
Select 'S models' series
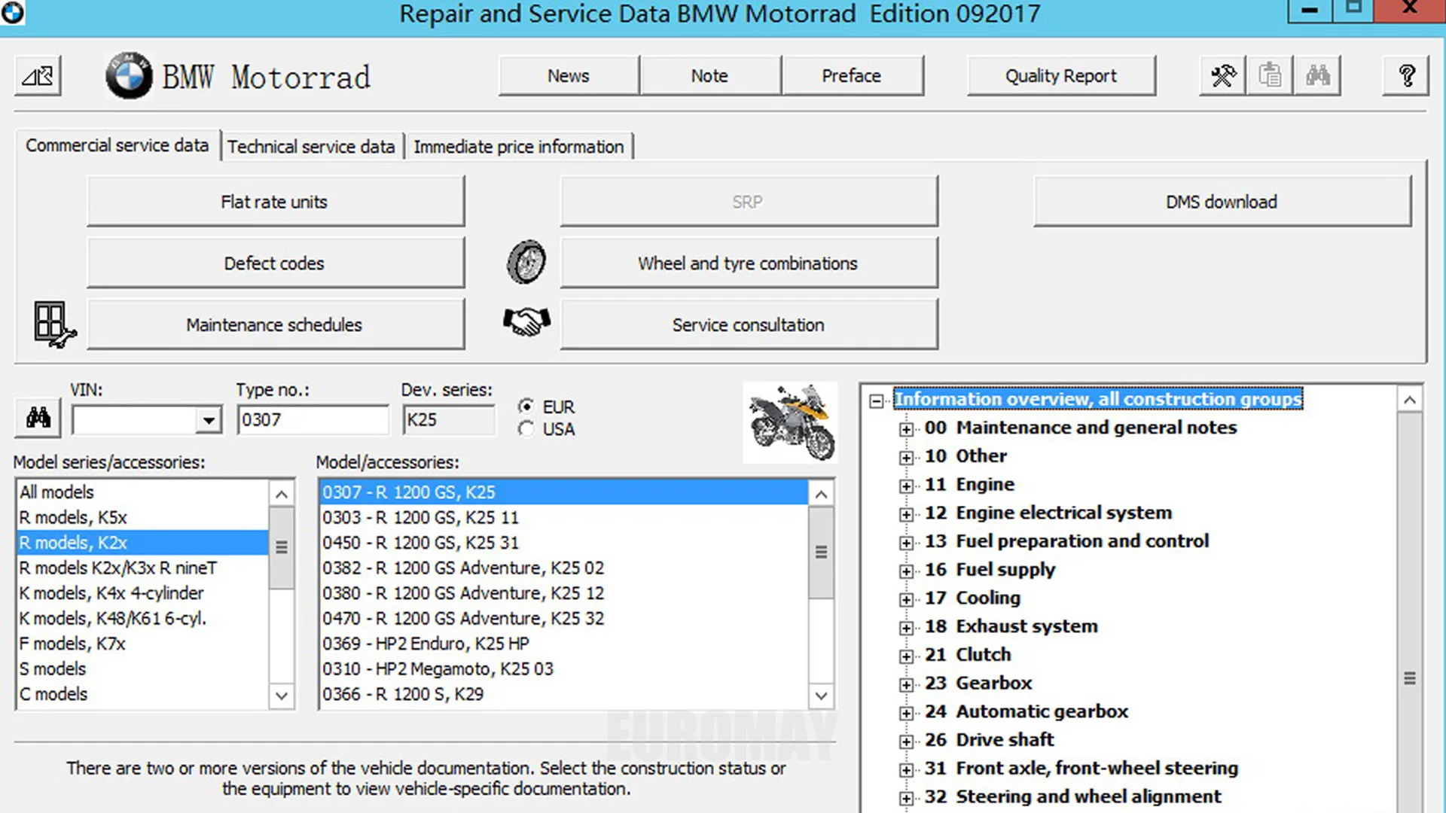point(142,669)
